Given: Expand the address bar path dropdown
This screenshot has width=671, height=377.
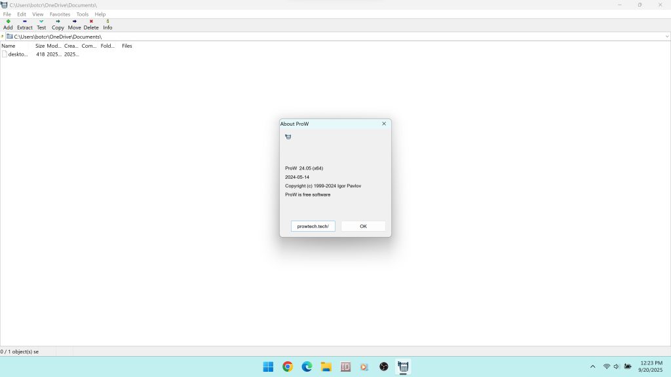Looking at the screenshot, I should [666, 37].
